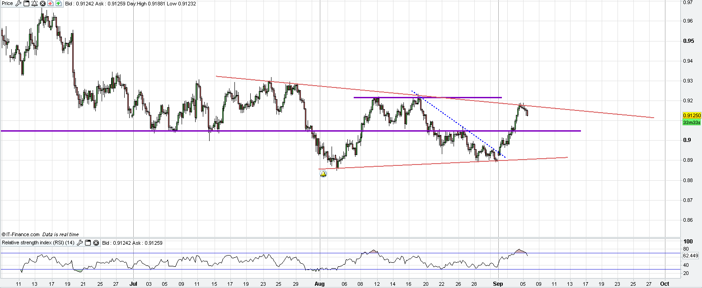Image resolution: width=702 pixels, height=288 pixels.
Task: Click the 0.88 price axis label
Action: (x=688, y=180)
